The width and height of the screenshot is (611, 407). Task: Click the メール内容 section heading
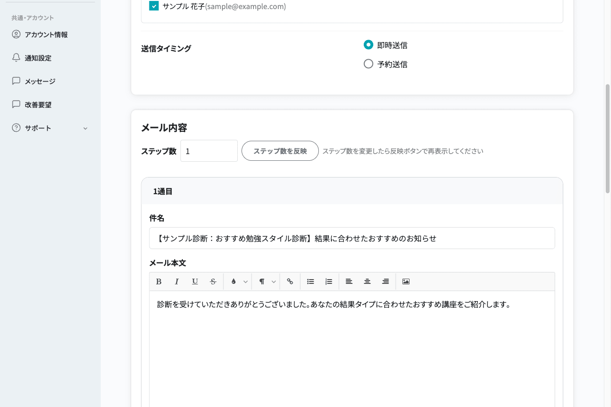[x=164, y=128]
